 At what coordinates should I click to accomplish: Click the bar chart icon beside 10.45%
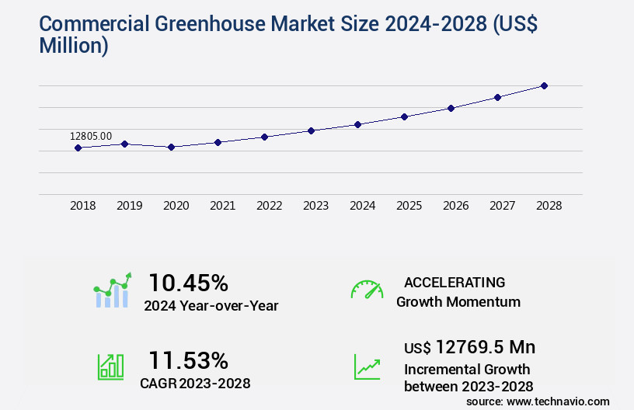click(113, 291)
